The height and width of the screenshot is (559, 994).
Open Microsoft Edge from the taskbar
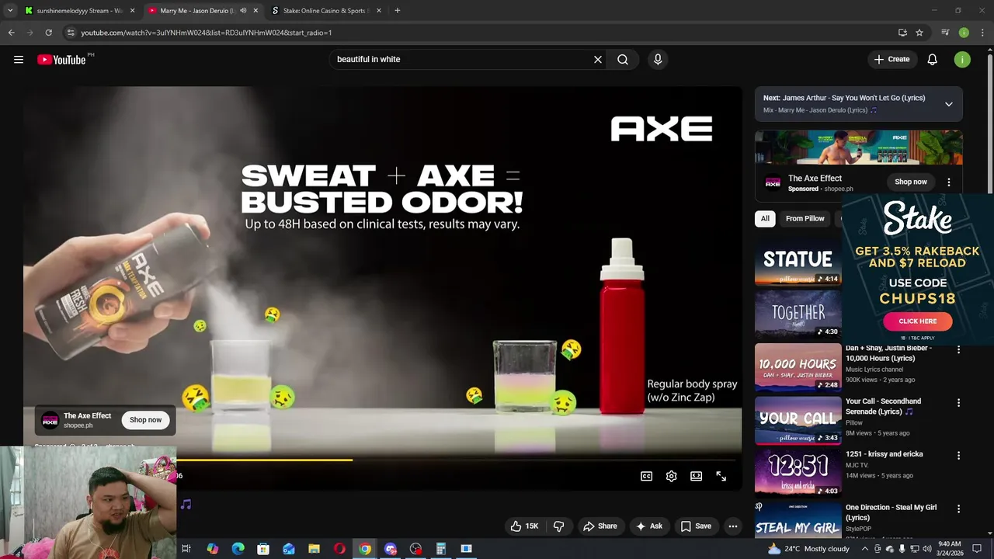coord(238,549)
